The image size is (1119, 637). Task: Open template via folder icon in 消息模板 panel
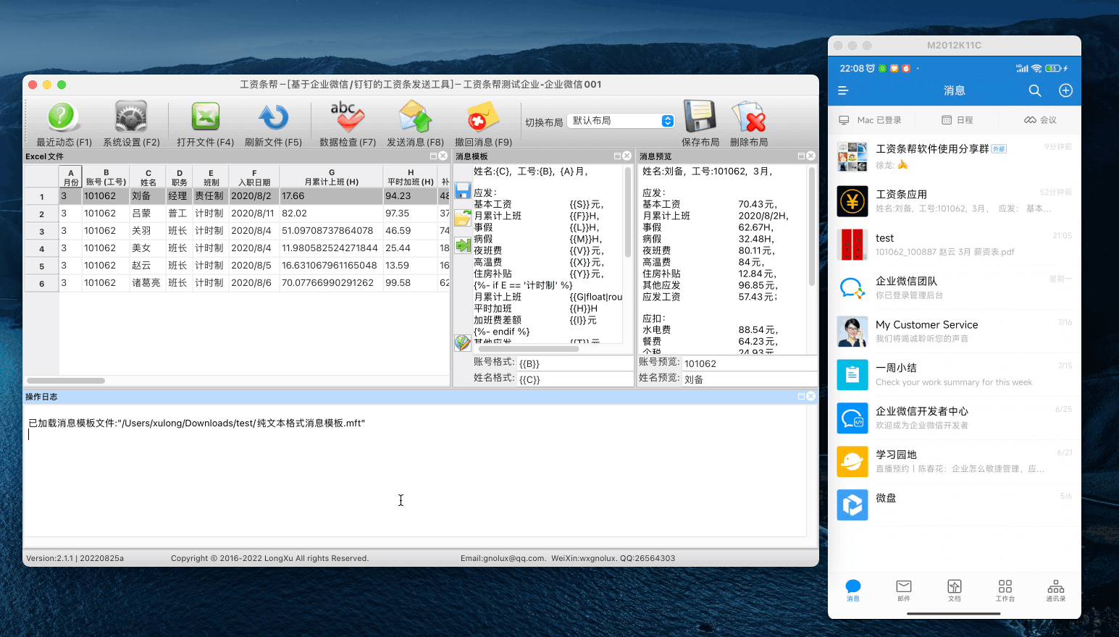pos(463,218)
